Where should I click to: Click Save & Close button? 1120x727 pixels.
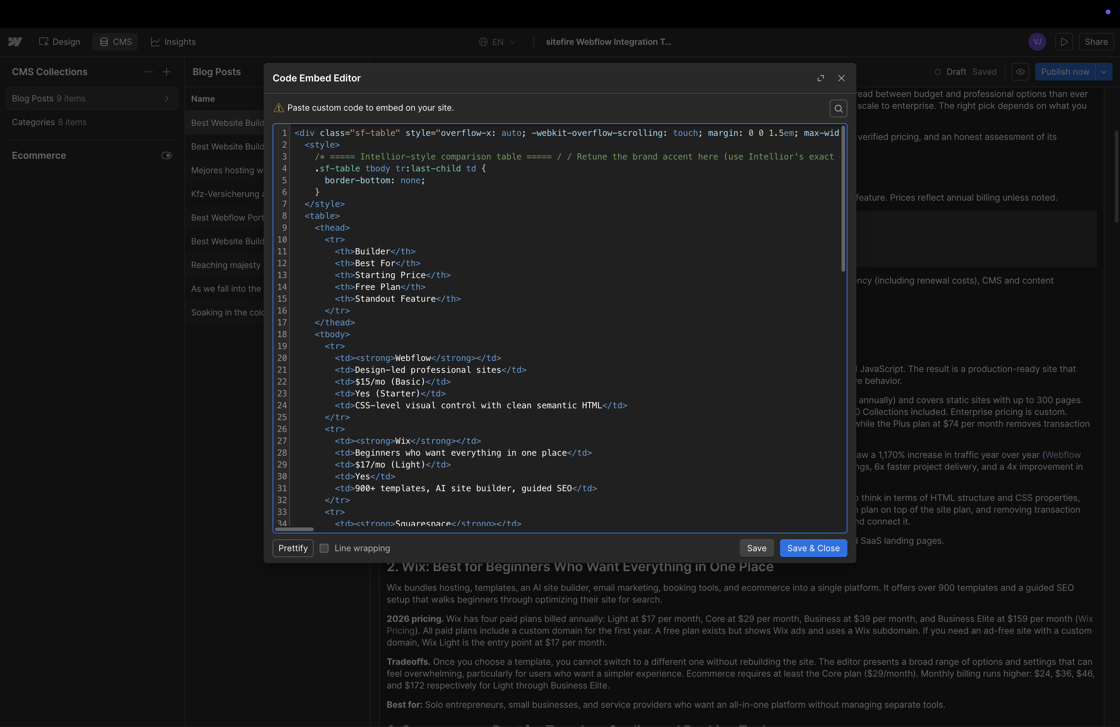(x=813, y=548)
